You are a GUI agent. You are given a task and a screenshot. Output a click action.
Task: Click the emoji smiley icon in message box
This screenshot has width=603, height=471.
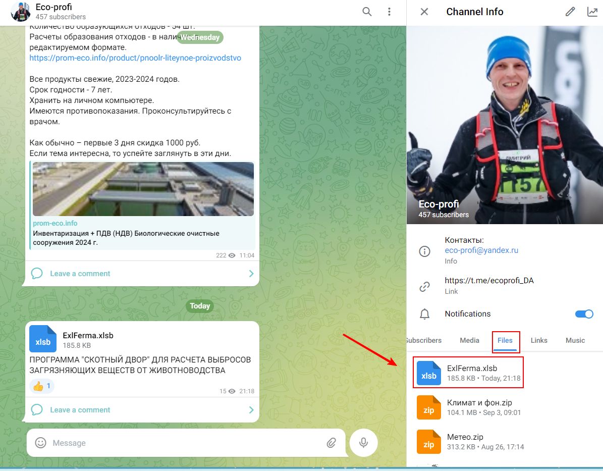click(x=40, y=443)
